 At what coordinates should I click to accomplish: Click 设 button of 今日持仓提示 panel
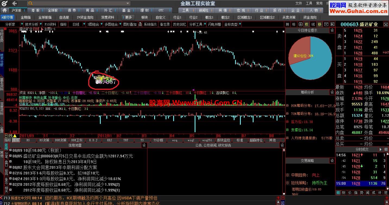point(332,31)
